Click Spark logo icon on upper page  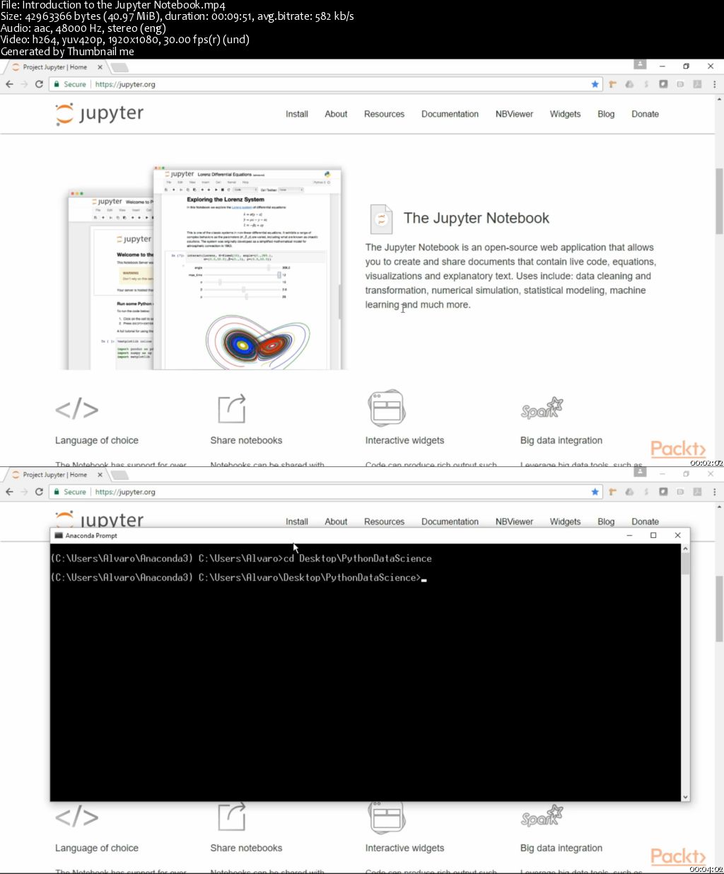point(542,408)
